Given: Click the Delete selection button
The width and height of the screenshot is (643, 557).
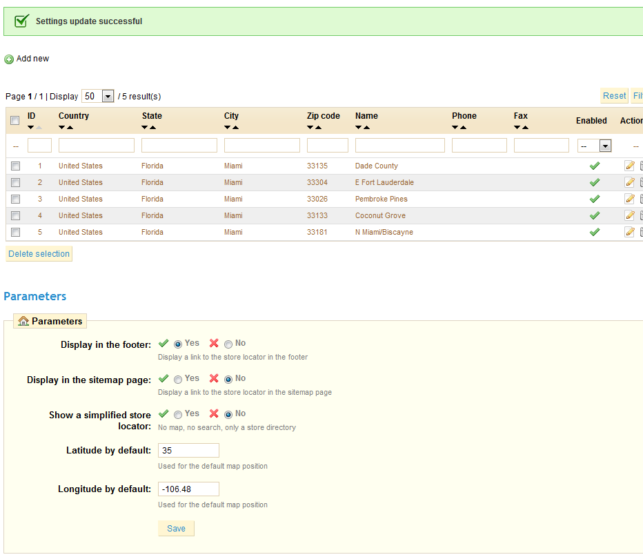Looking at the screenshot, I should (x=39, y=254).
